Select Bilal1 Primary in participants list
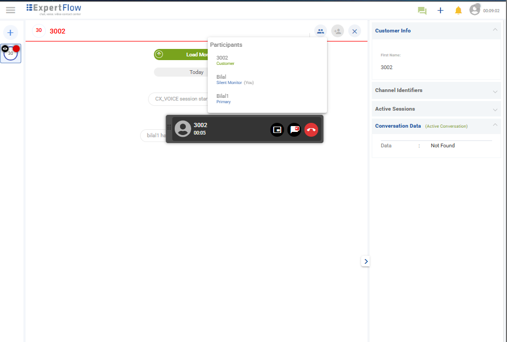 pyautogui.click(x=223, y=98)
